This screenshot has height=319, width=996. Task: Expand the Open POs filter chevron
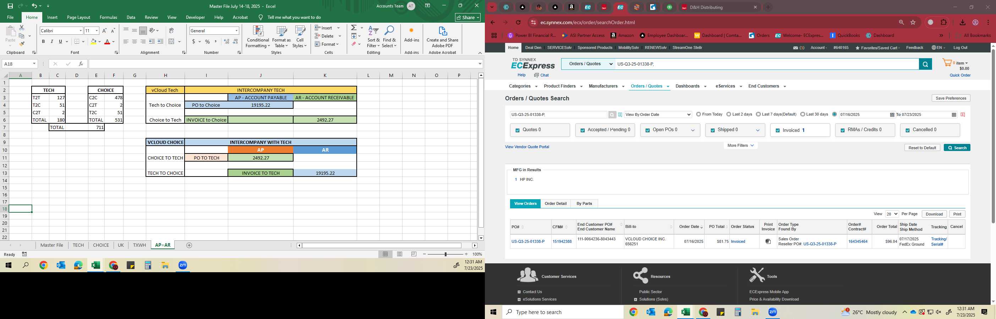(693, 130)
